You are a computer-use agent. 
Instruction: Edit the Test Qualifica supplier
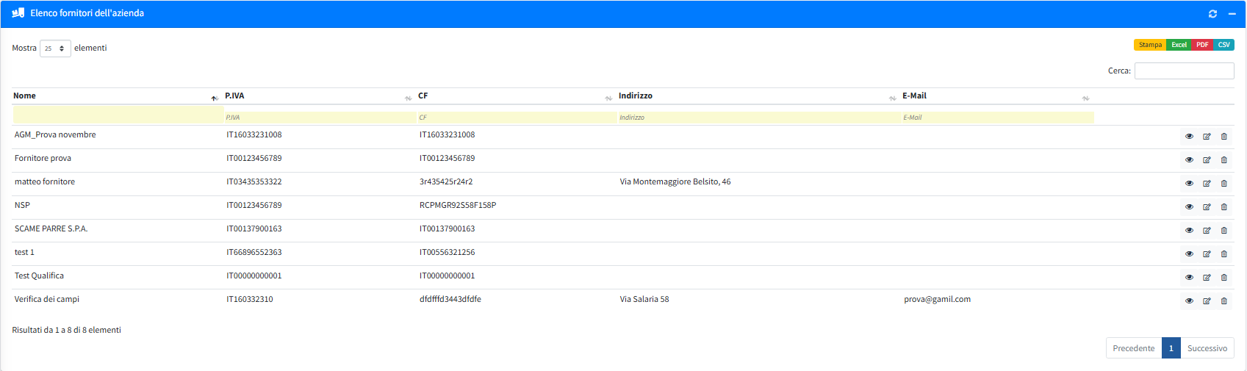point(1207,278)
